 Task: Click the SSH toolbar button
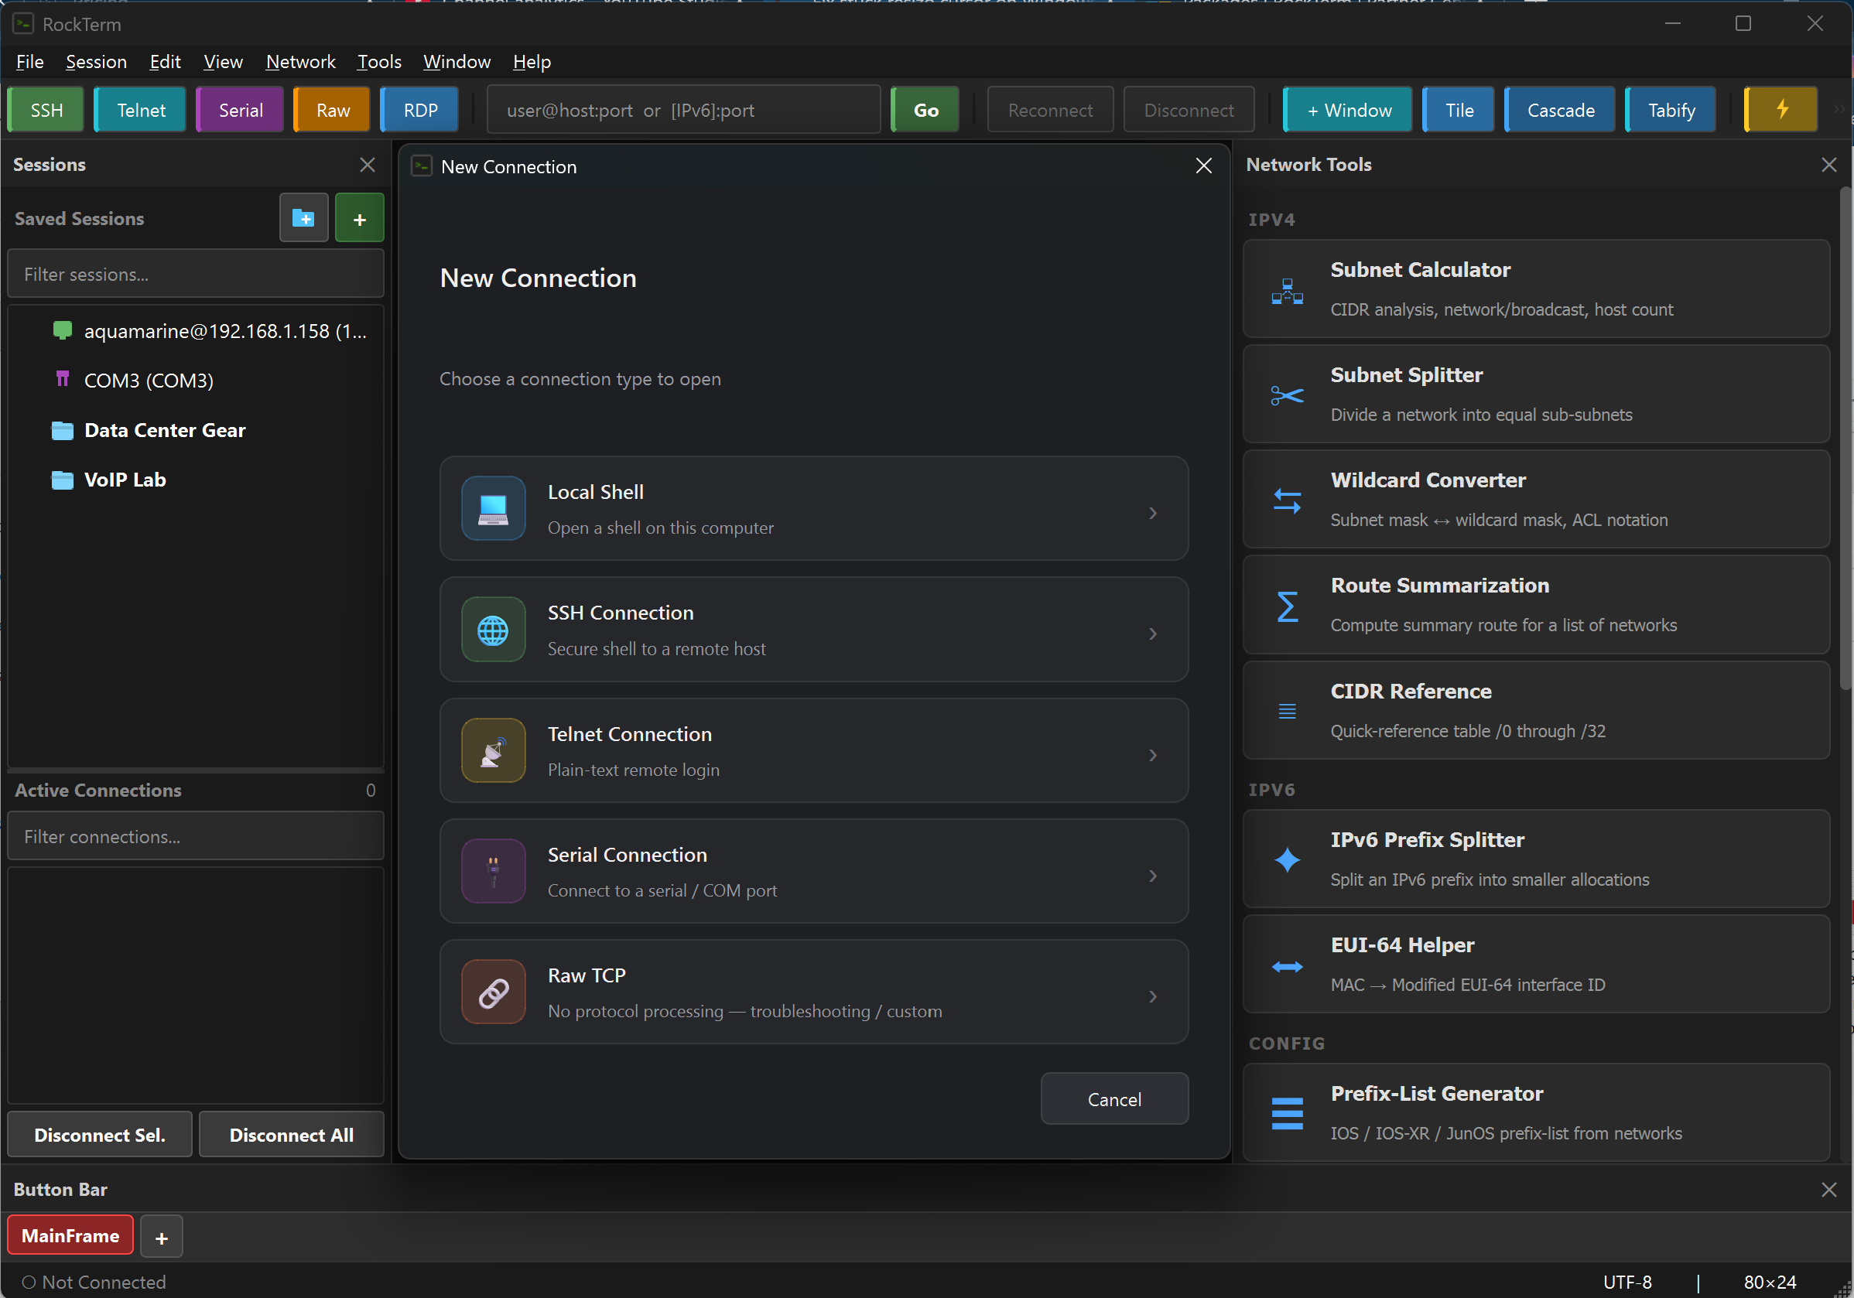(46, 110)
